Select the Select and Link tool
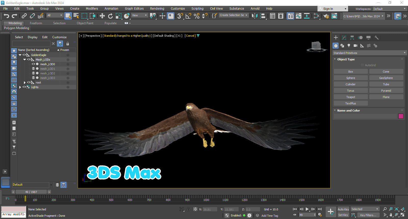Image resolution: width=408 pixels, height=219 pixels. (x=24, y=16)
